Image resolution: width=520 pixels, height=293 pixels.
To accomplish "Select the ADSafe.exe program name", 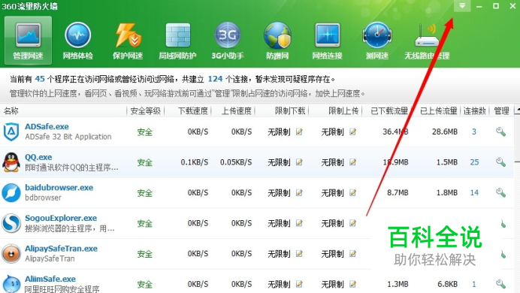I will (47, 126).
